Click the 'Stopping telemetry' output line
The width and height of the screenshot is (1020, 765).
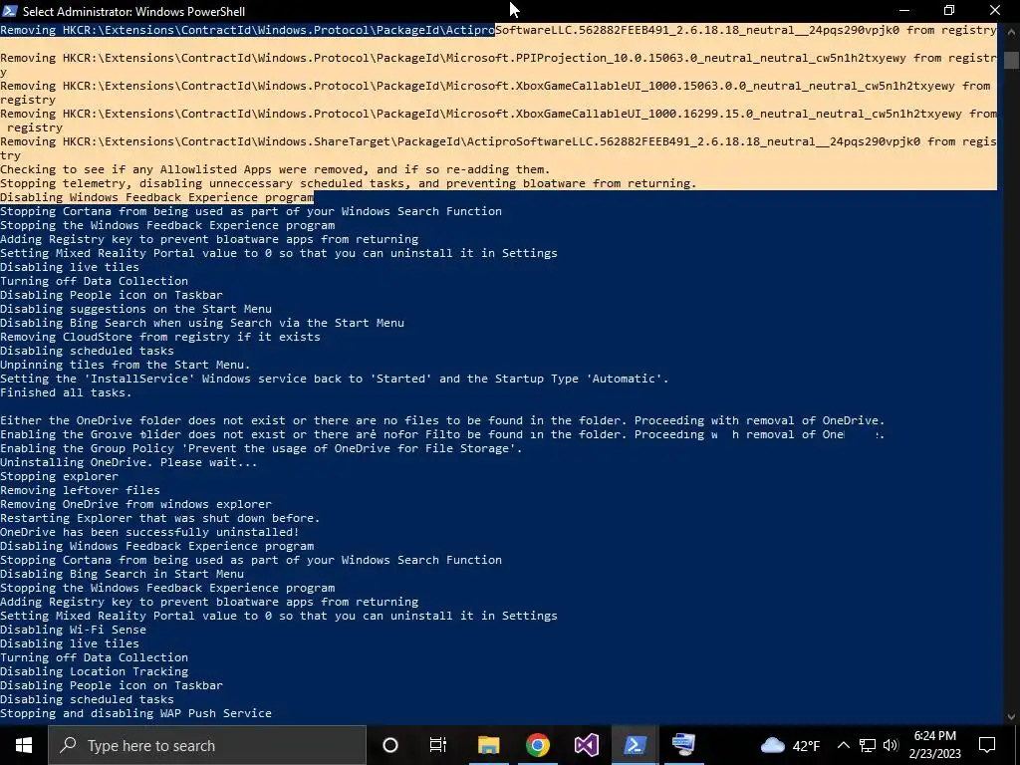(348, 183)
